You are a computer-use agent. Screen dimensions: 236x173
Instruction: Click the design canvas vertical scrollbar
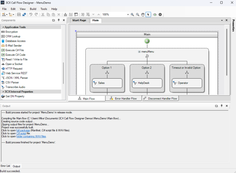227,52
